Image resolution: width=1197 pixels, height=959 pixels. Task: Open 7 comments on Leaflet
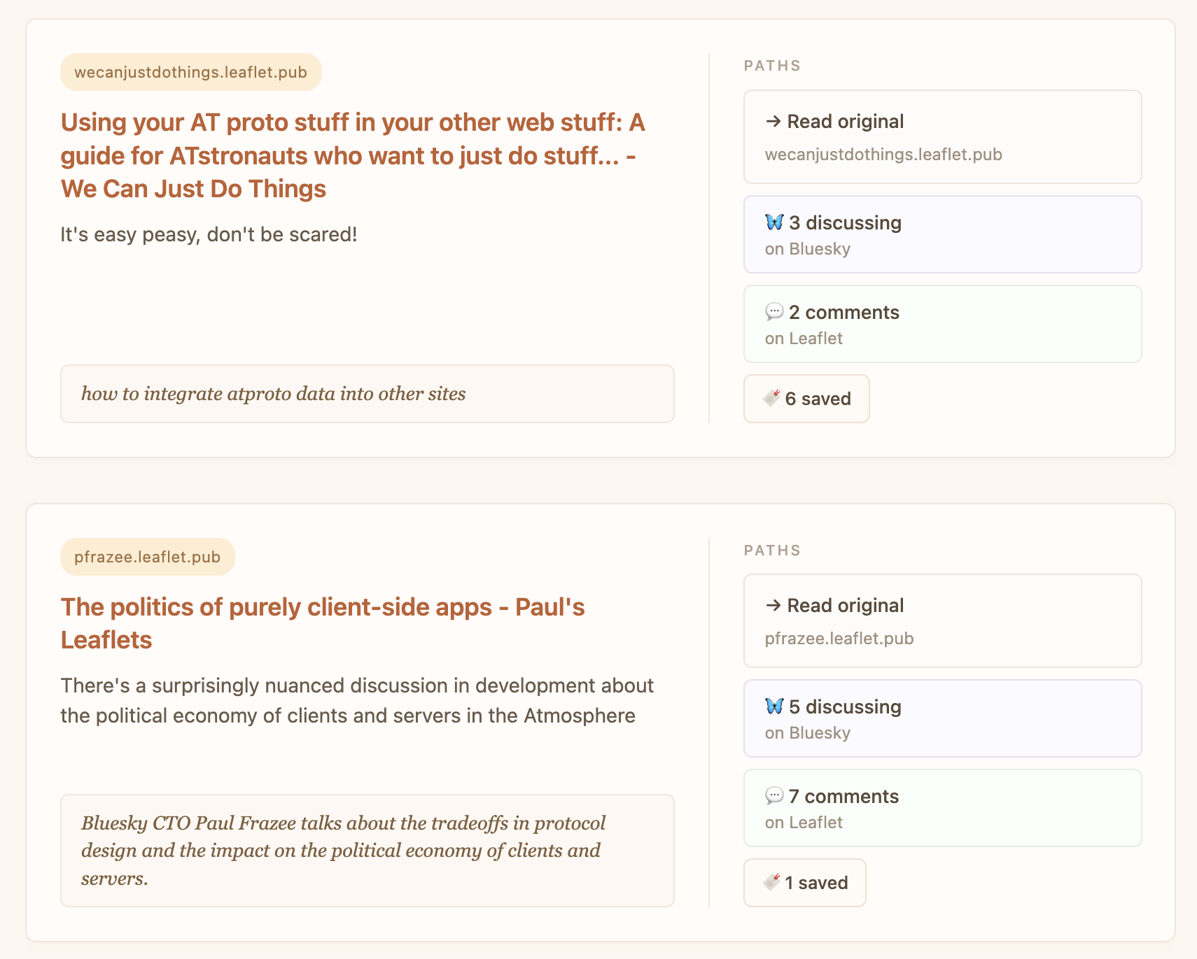pos(942,808)
